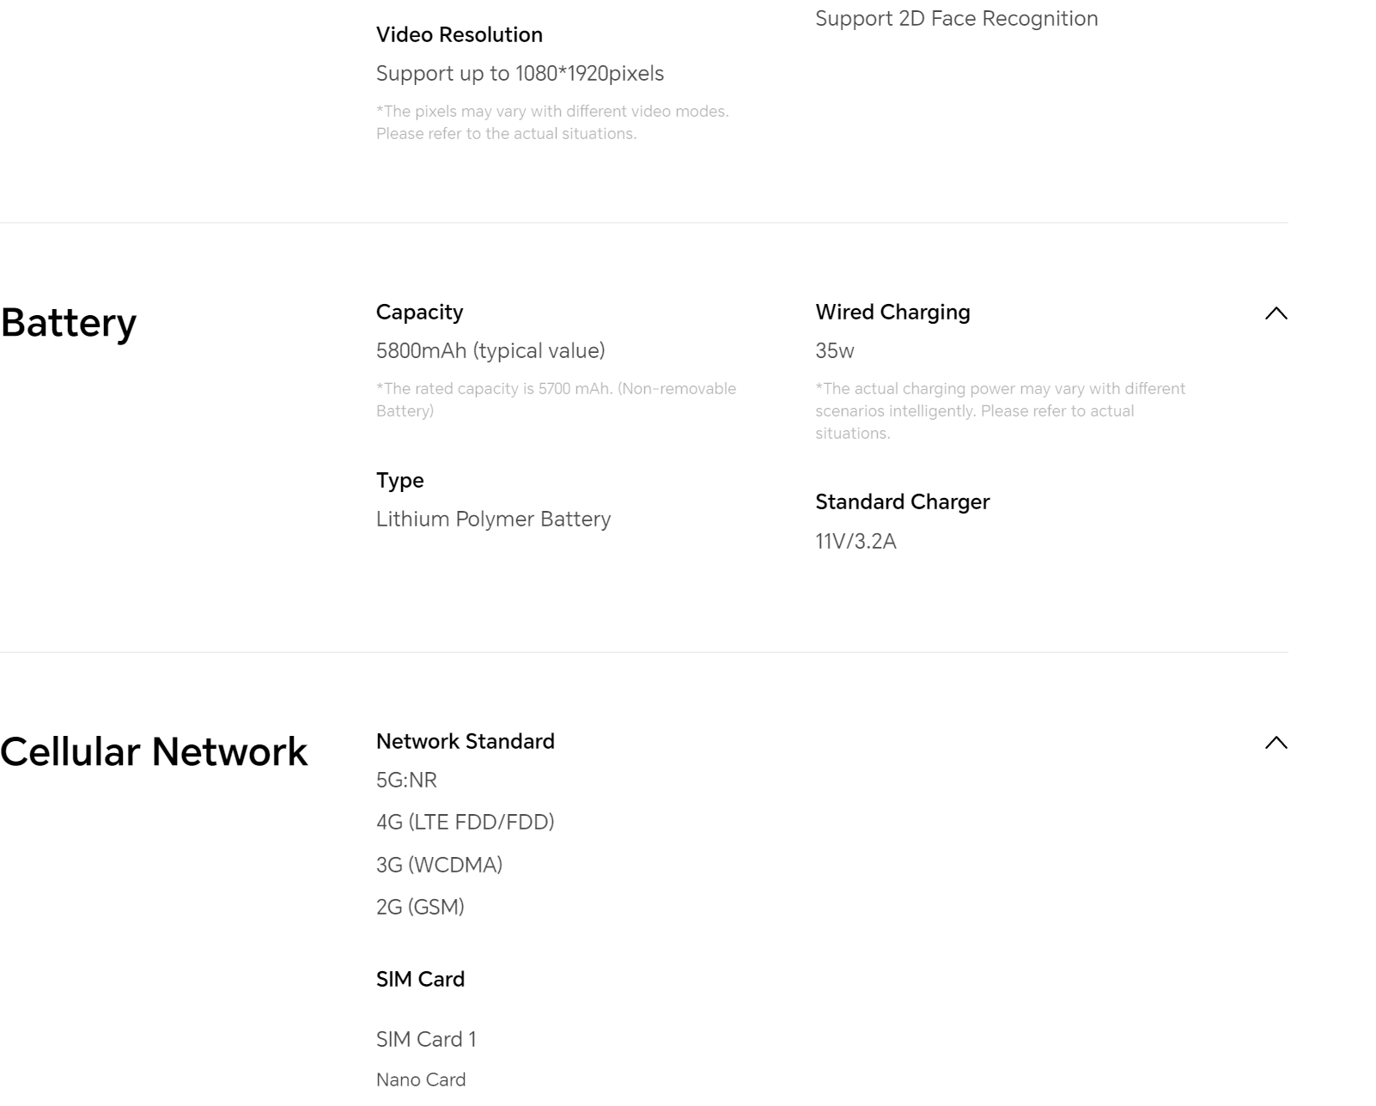Select the 5800mAh typical value text
The image size is (1376, 1106).
click(x=490, y=351)
